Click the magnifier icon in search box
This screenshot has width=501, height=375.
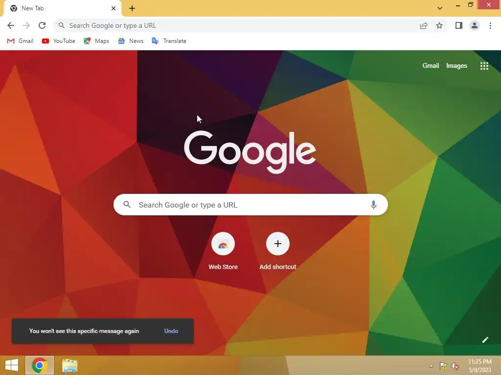(x=127, y=205)
